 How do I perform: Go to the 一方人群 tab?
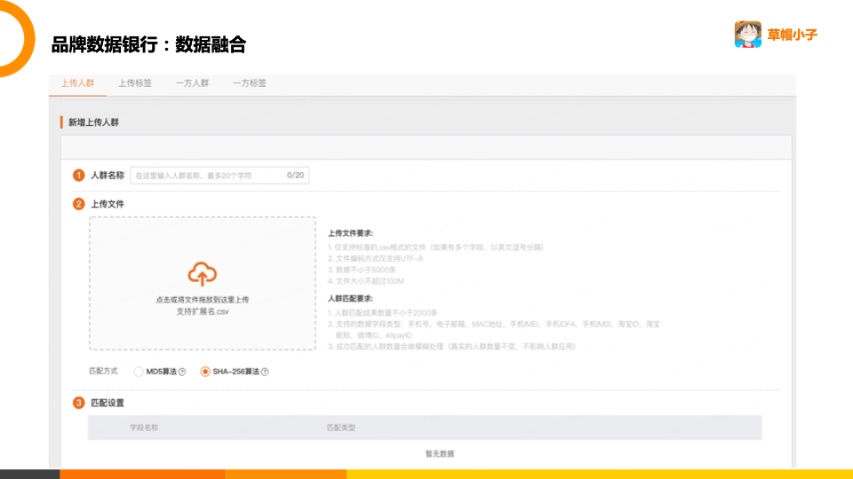click(x=192, y=83)
